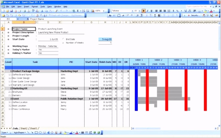
Task: Select the Product Launching Event cell
Action: pos(50,29)
